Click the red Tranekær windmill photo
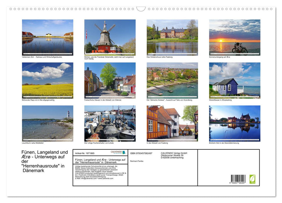Image resolution: width=282 pixels, height=203 pixels. click(110, 37)
